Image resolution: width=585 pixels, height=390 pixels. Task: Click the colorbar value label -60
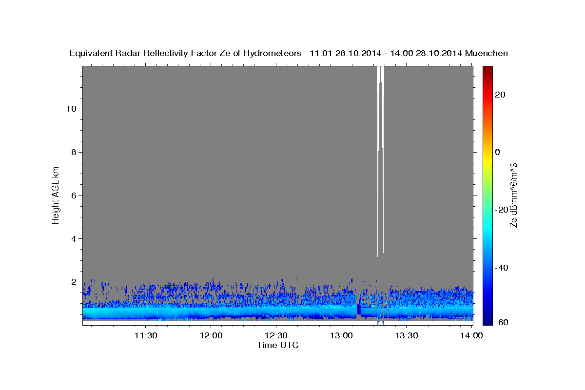click(502, 322)
